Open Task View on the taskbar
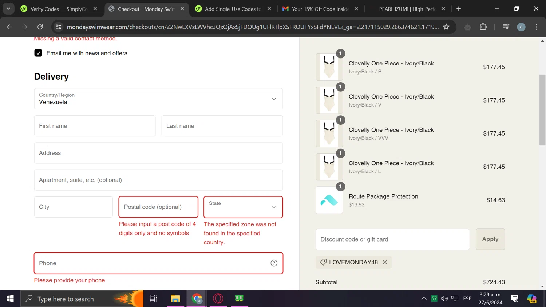The image size is (546, 307). coord(154,299)
